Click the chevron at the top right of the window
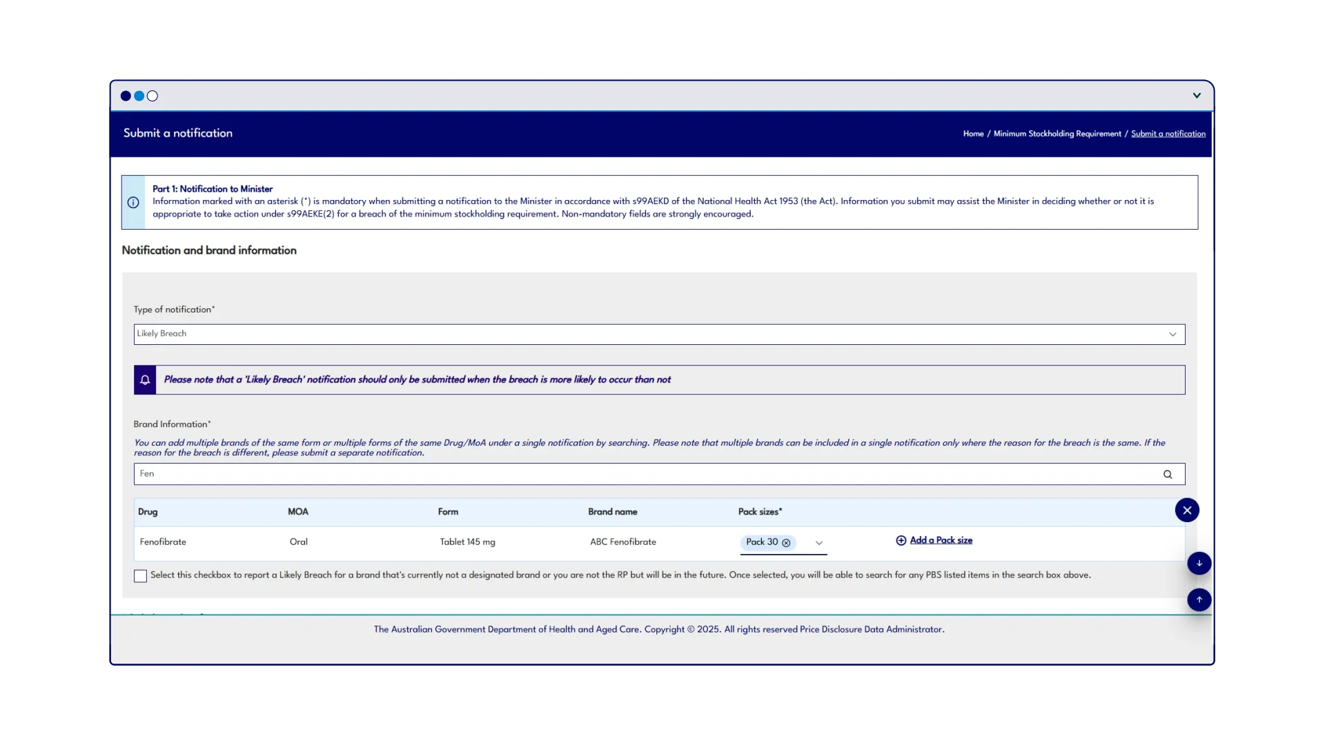The width and height of the screenshot is (1325, 745). pos(1197,95)
